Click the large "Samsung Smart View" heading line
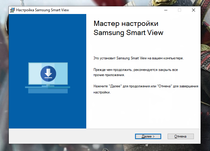 128,33
